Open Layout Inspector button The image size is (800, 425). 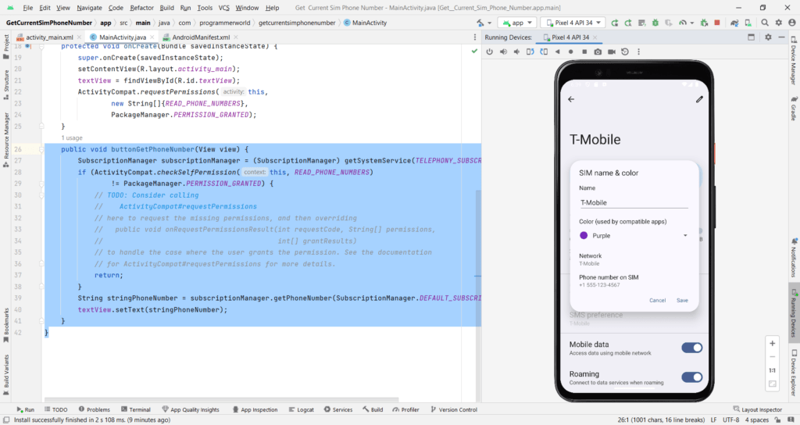click(758, 409)
